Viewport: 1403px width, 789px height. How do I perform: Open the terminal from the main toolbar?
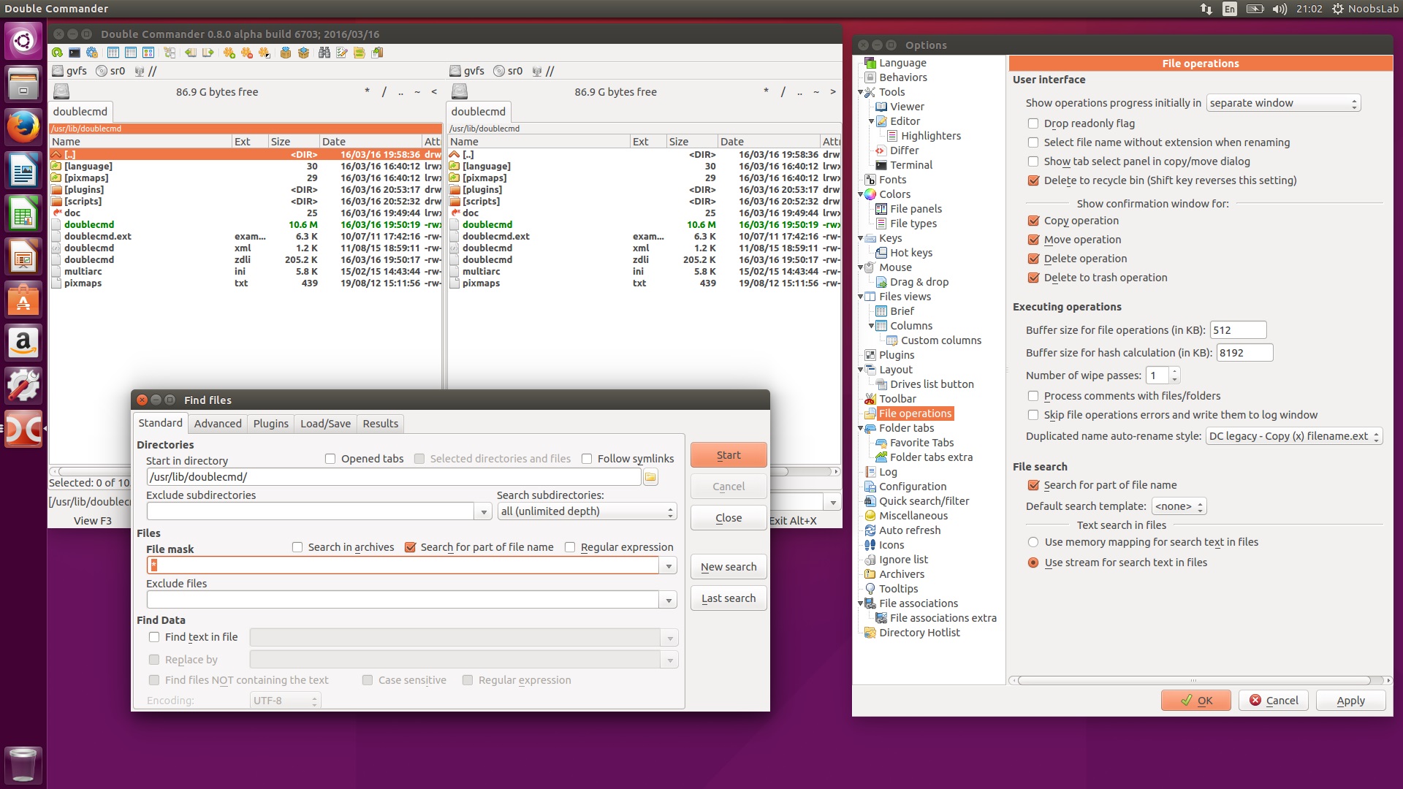pyautogui.click(x=75, y=53)
